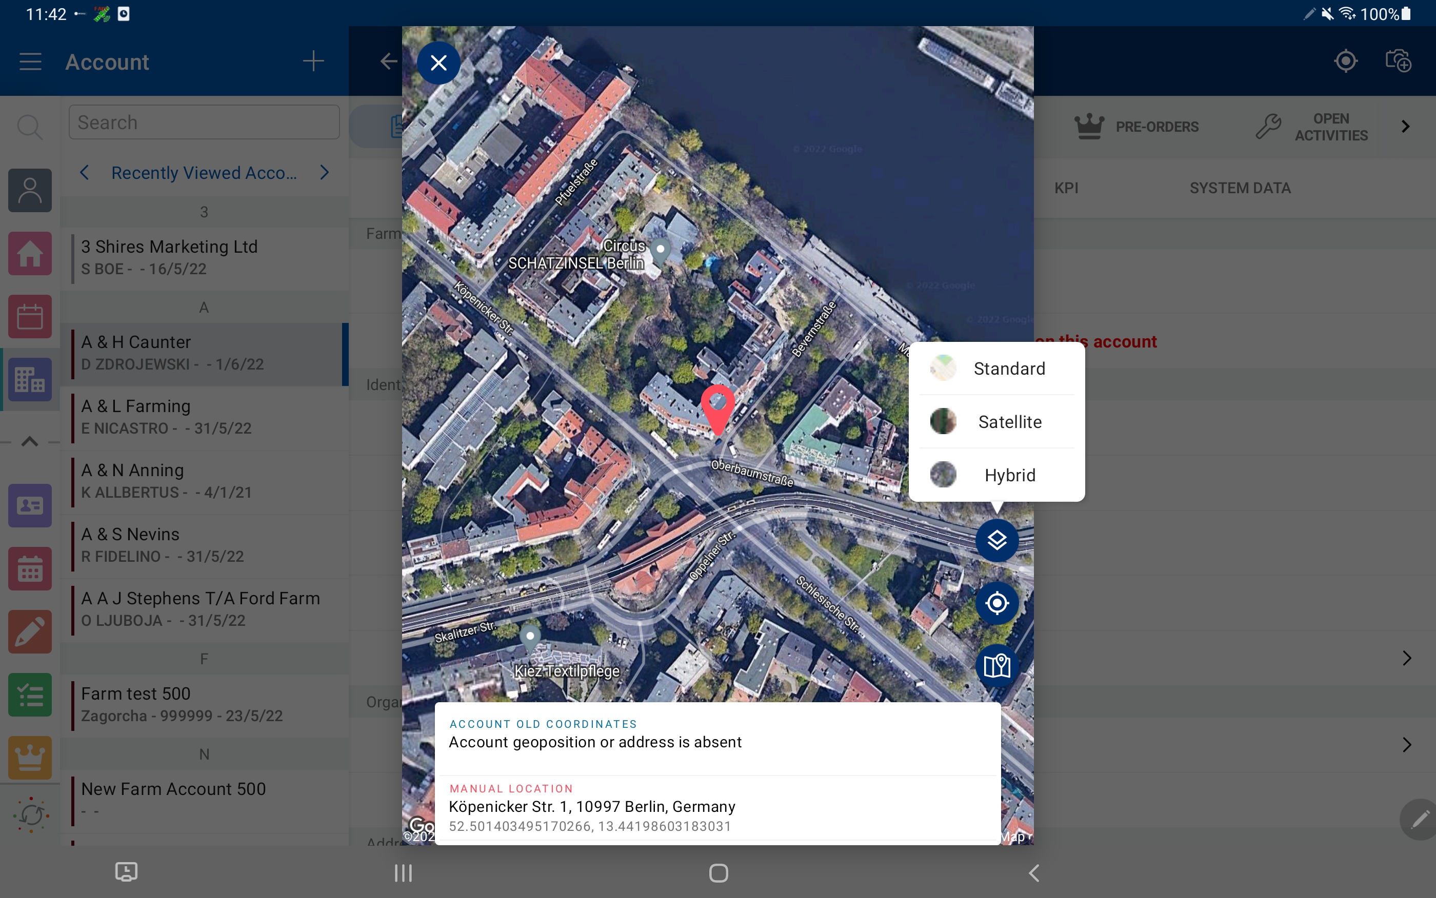Choose the Standard map type
This screenshot has height=898, width=1436.
click(1008, 368)
